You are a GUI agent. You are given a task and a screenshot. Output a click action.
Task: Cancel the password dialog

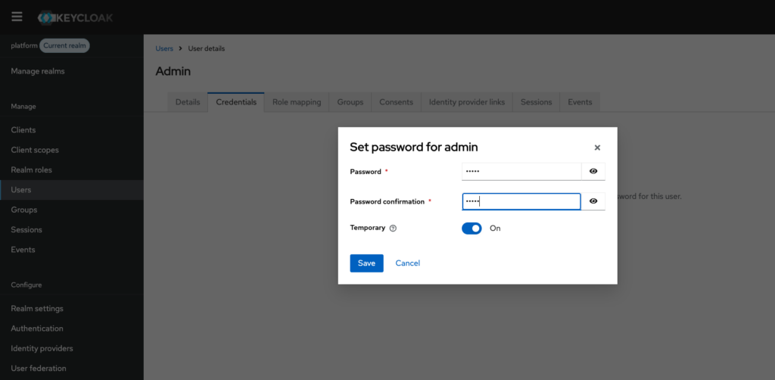coord(407,263)
